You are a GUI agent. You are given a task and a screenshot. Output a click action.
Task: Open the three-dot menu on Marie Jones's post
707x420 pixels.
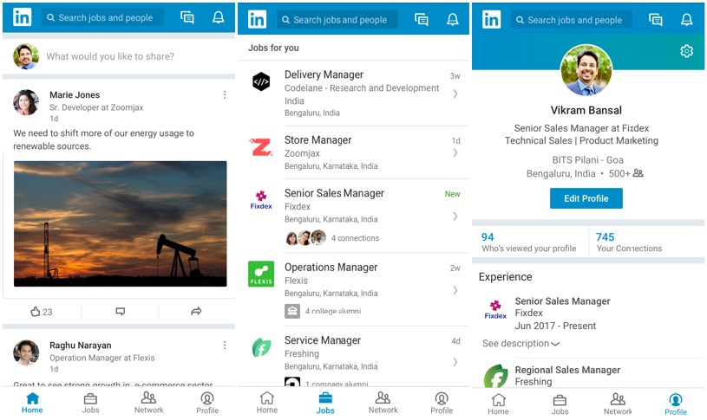point(225,95)
